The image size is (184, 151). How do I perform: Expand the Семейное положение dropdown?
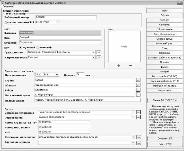133,112
